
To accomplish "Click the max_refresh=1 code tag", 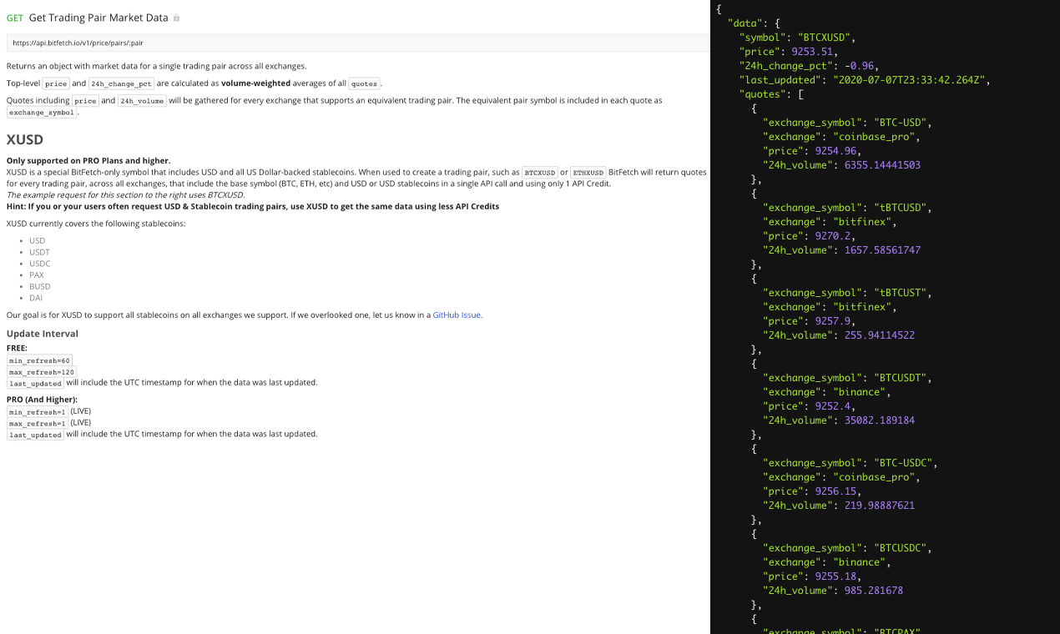I will pos(38,424).
